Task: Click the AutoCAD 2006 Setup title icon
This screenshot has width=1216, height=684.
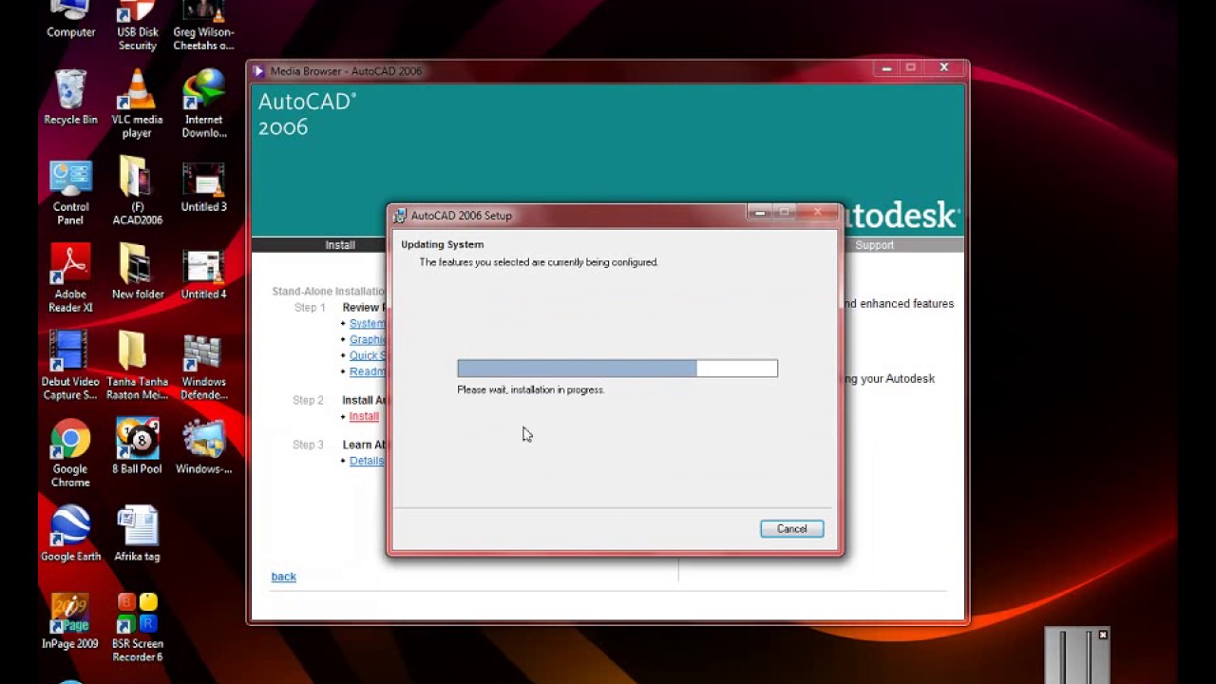Action: pos(400,216)
